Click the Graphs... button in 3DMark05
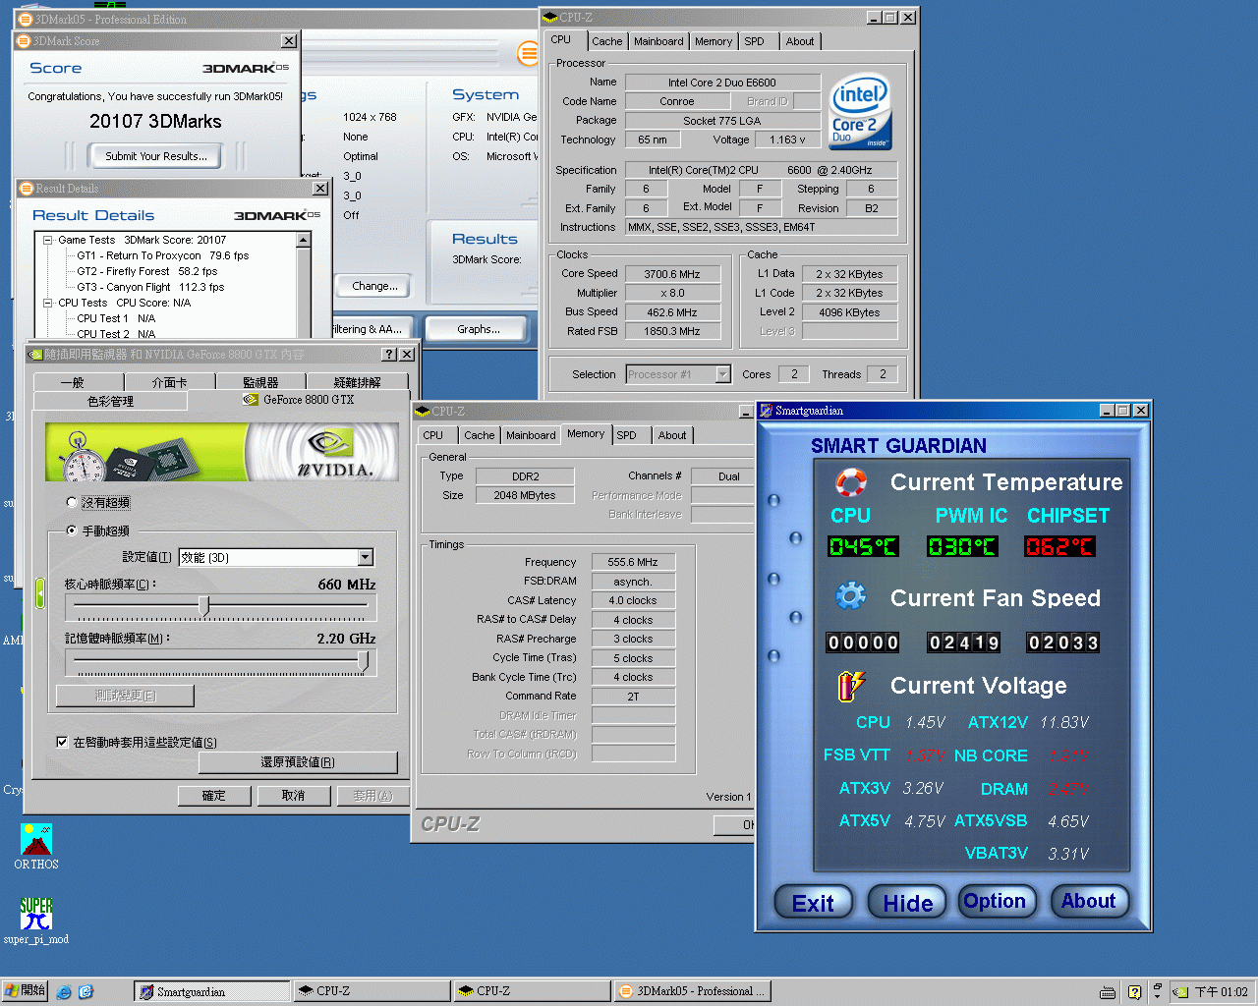This screenshot has width=1258, height=1006. coord(479,329)
